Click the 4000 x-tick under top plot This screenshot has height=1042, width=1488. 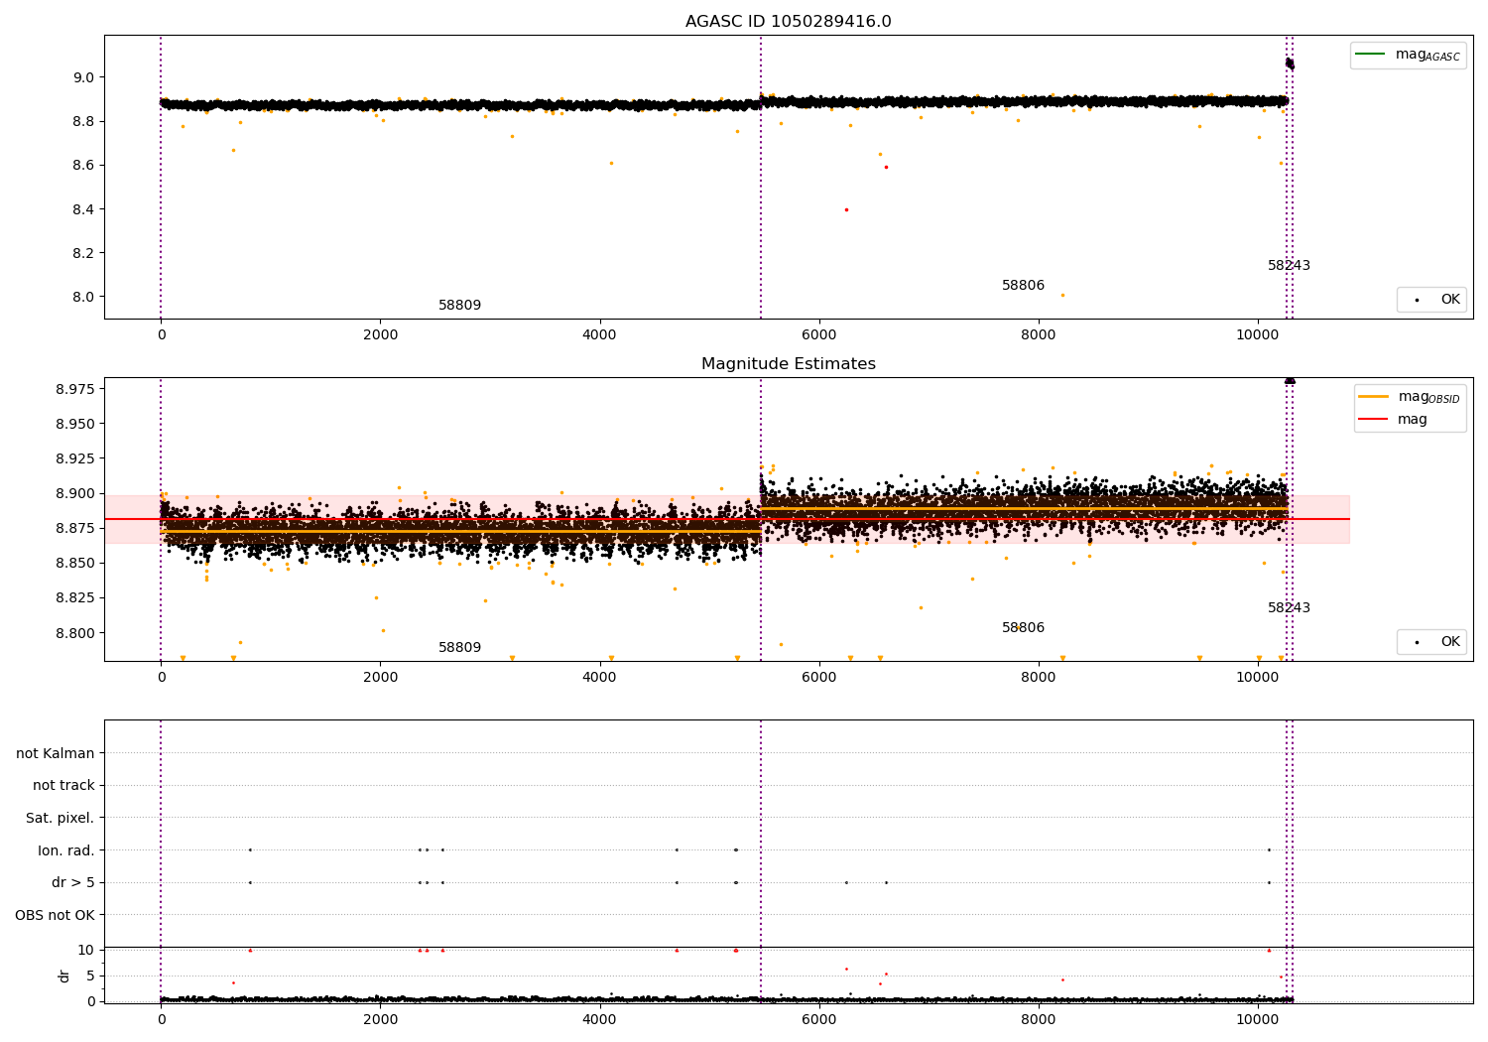click(x=599, y=335)
